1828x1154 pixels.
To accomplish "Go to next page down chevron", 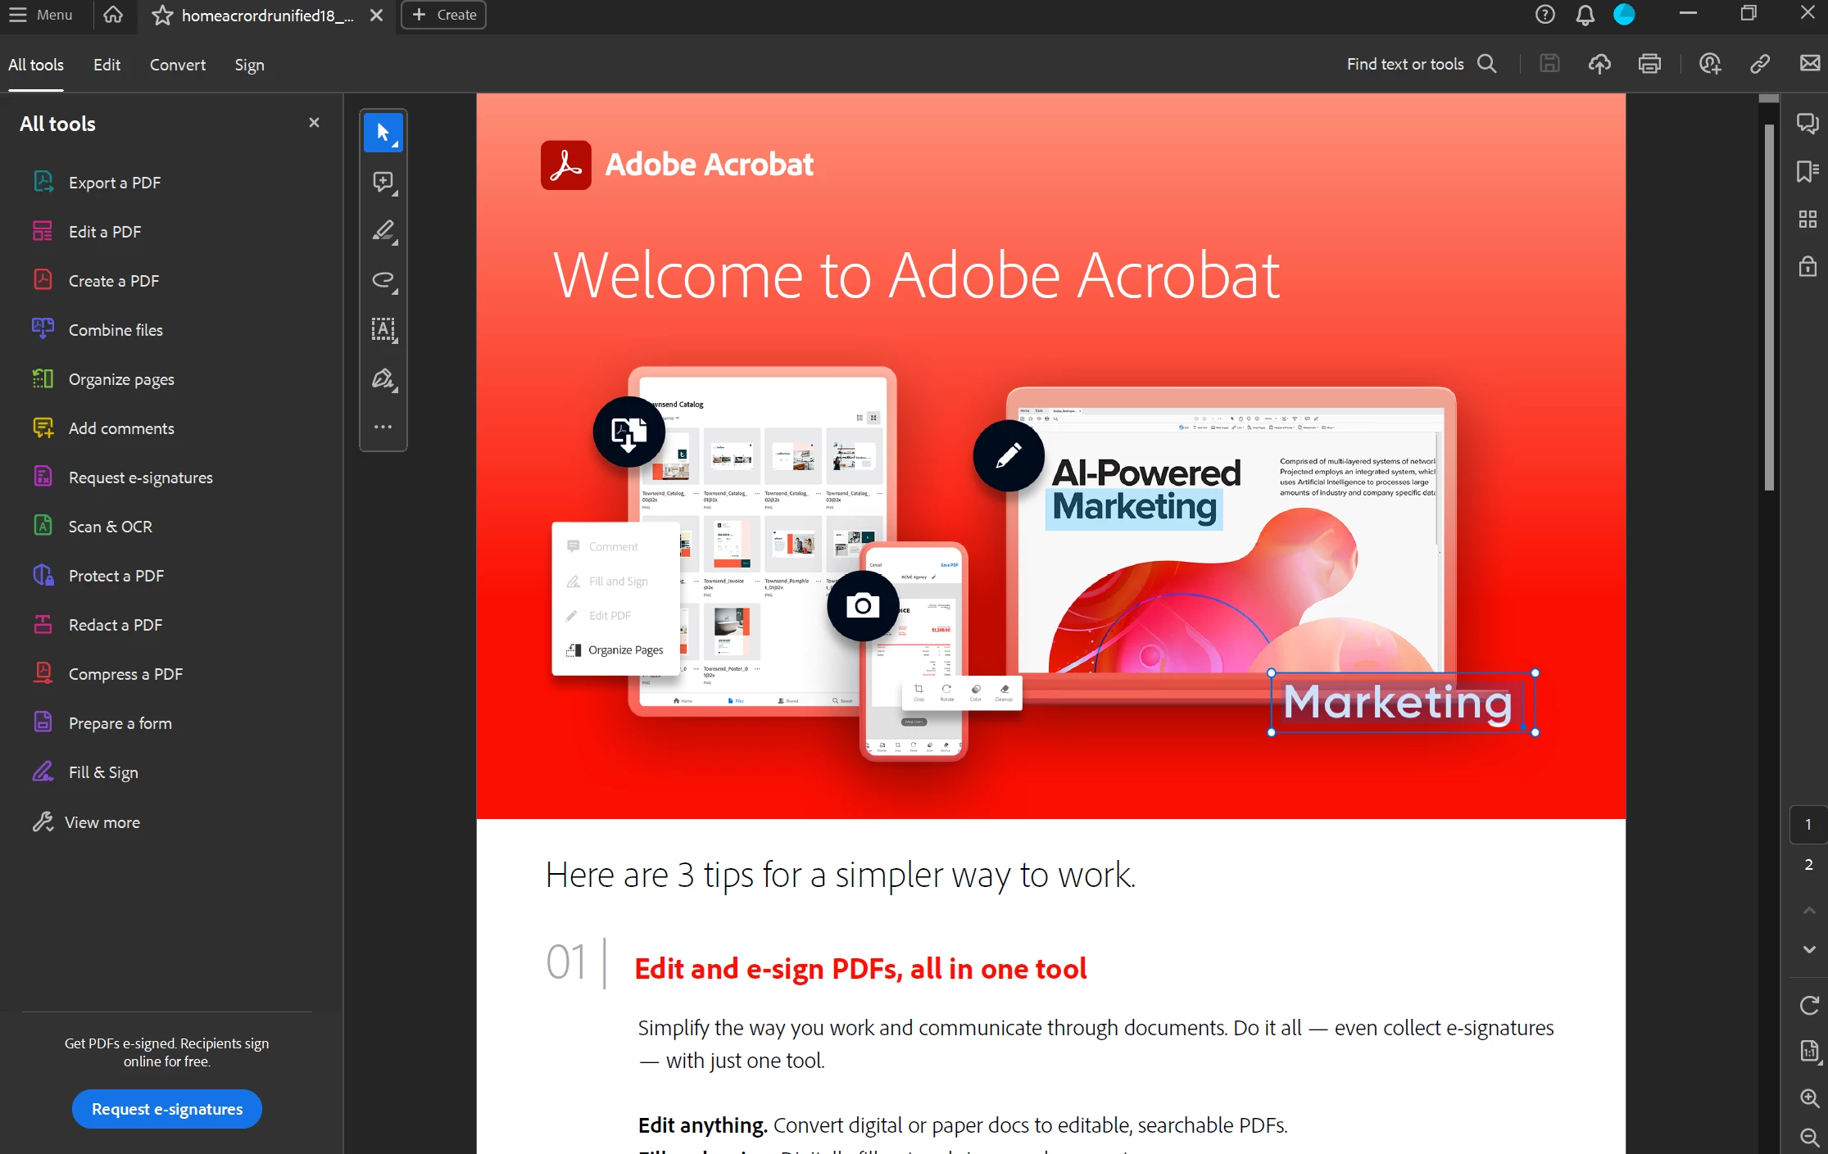I will 1808,949.
